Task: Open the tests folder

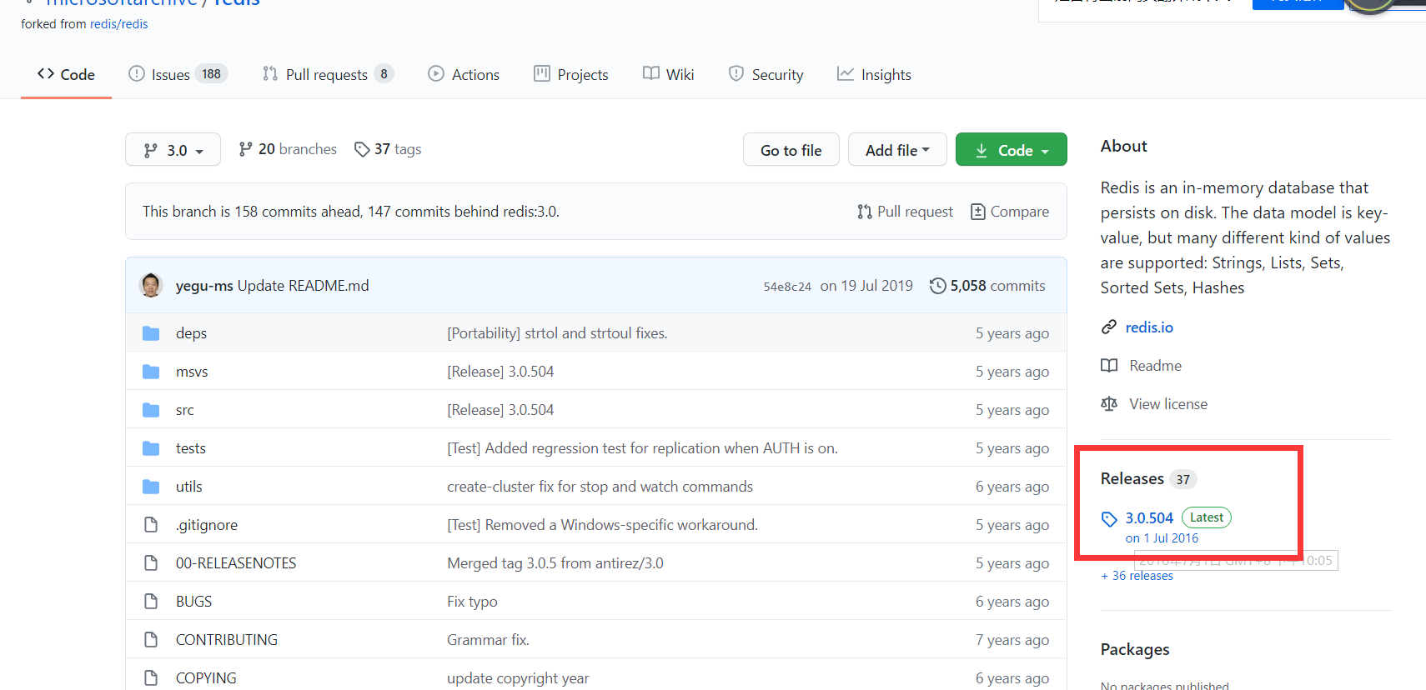Action: click(x=191, y=448)
